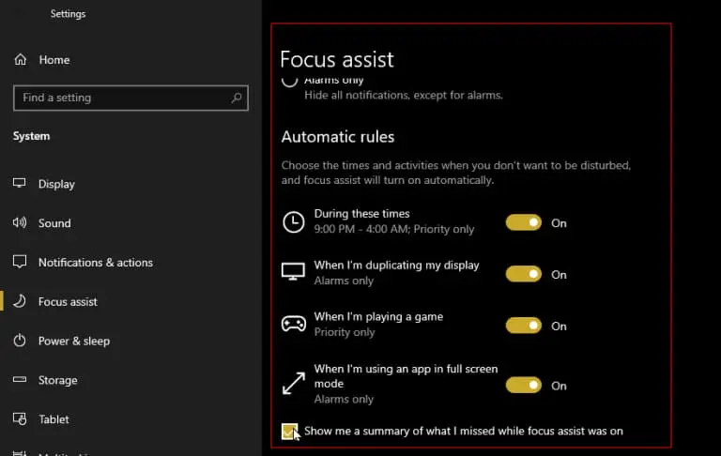
Task: Uncheck Show me a summary checkbox
Action: (289, 432)
